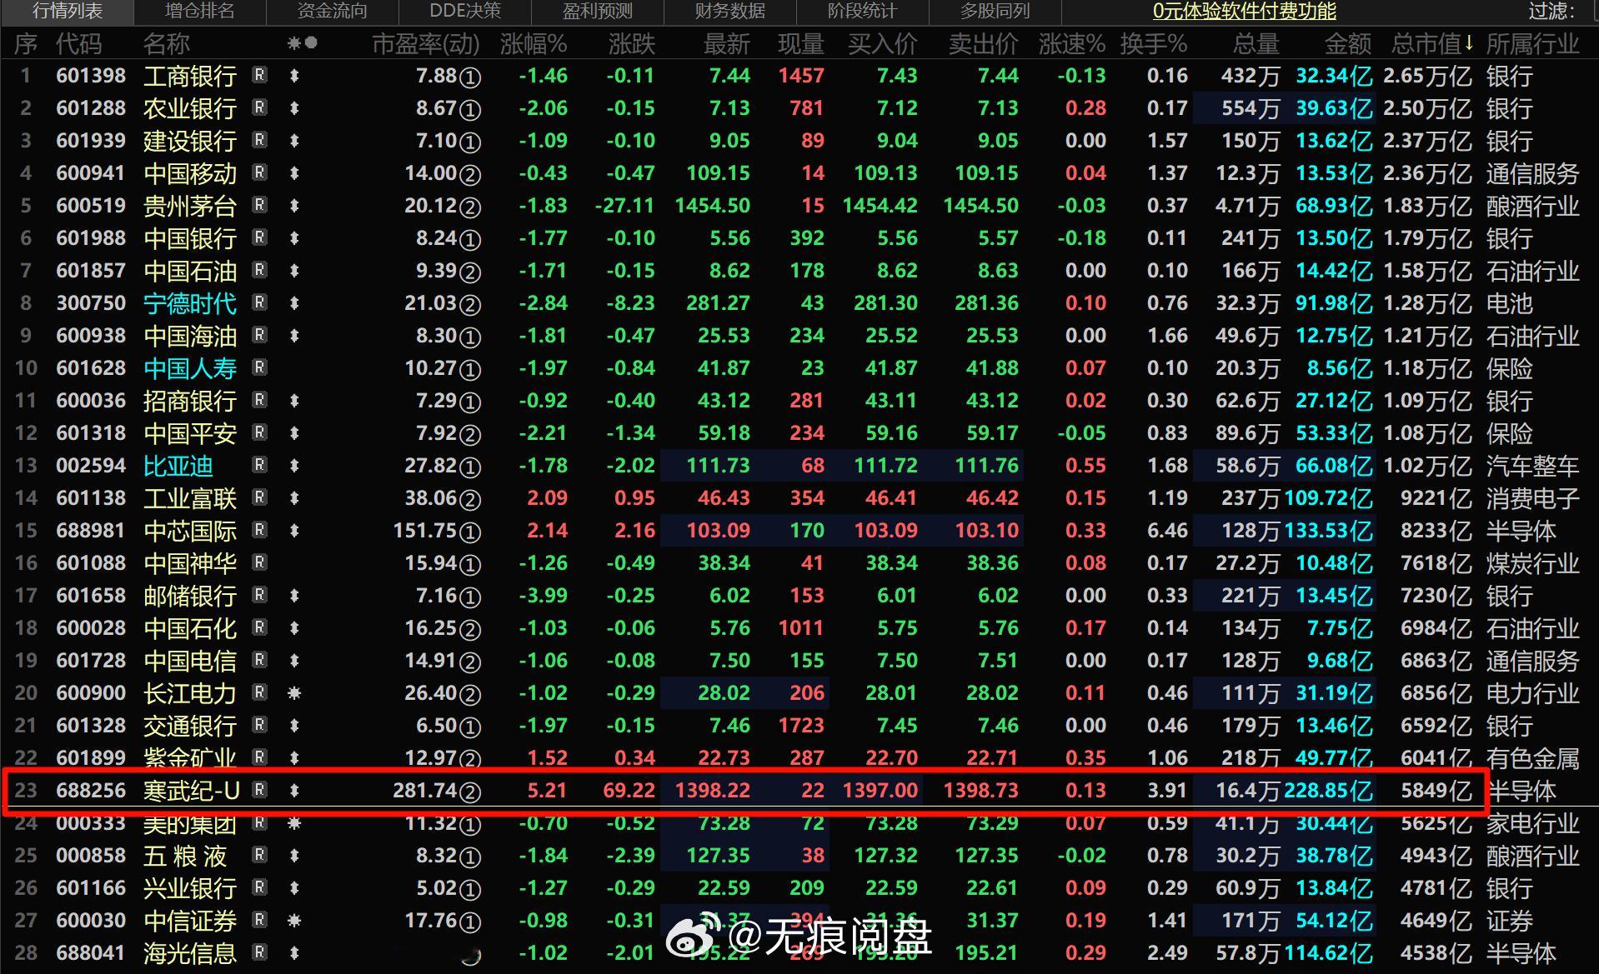
Task: Sort by the 最新 price column header
Action: tap(726, 43)
